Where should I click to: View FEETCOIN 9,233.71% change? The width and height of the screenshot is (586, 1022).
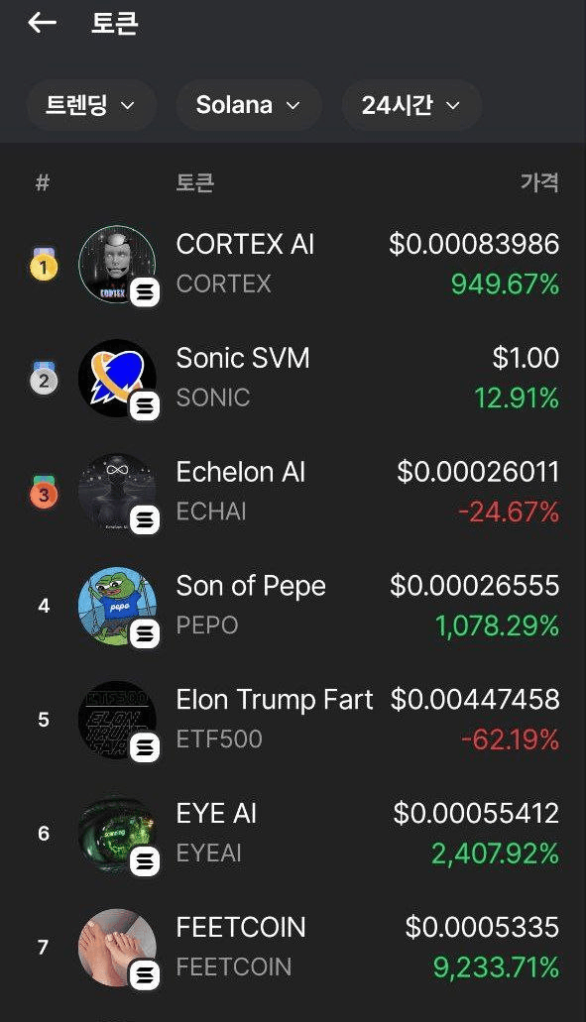coord(496,967)
